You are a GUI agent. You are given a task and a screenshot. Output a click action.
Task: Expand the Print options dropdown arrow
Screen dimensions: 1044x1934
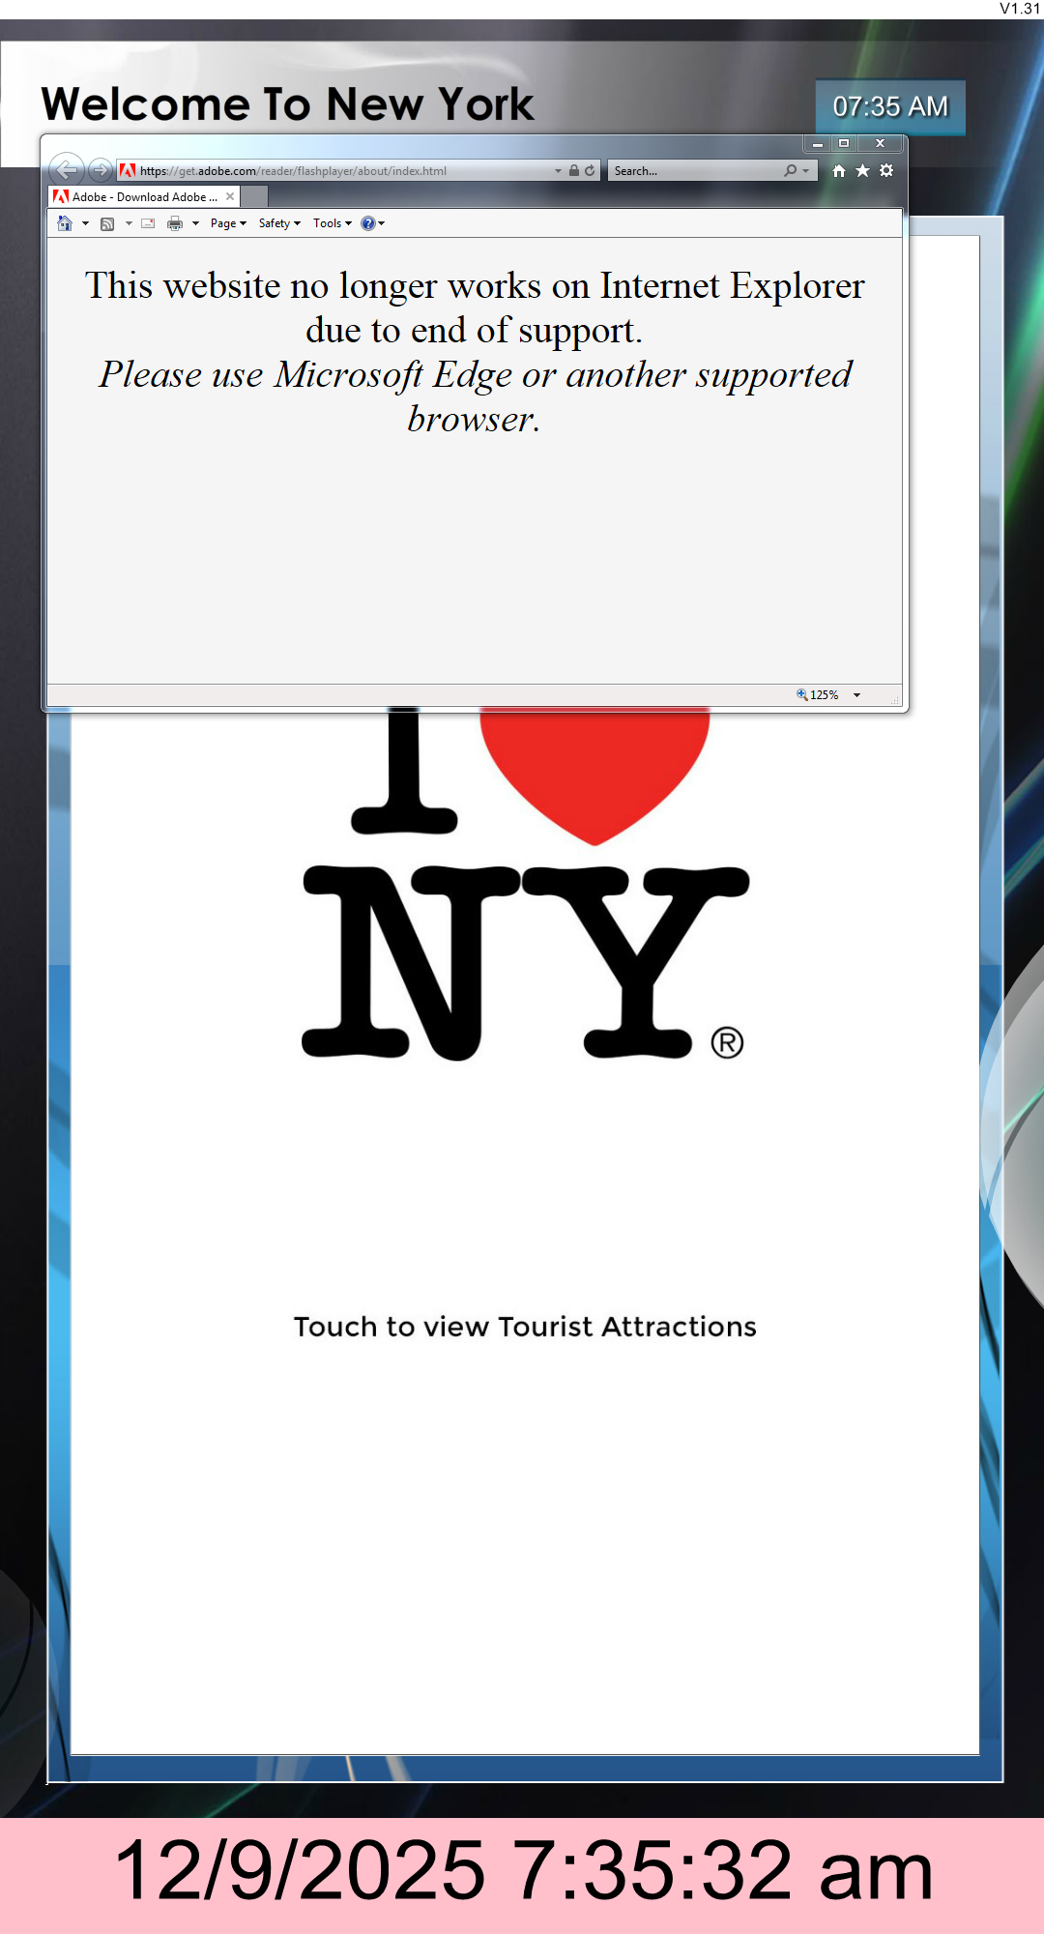click(195, 223)
